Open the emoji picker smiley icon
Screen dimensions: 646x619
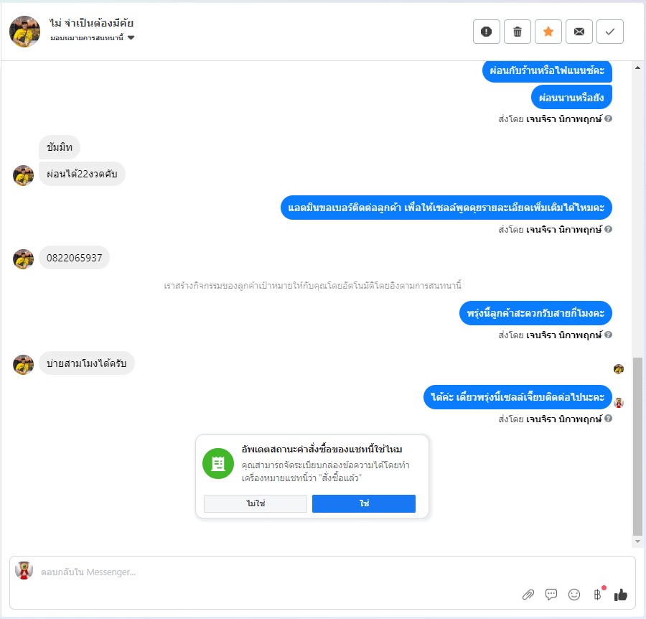tap(574, 595)
